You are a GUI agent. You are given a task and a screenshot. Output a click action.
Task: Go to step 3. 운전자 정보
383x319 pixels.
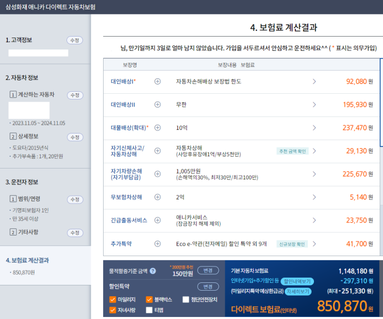click(22, 182)
